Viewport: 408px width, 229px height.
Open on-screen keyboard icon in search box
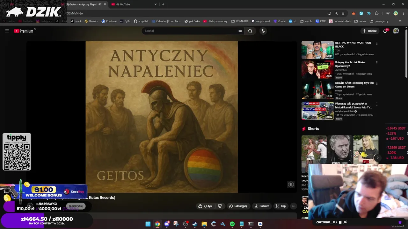[x=240, y=31]
